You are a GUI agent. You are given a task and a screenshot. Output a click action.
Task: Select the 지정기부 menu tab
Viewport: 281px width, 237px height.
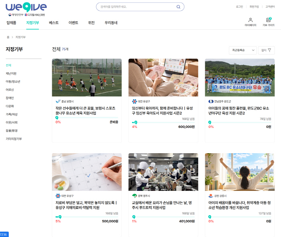tap(33, 23)
